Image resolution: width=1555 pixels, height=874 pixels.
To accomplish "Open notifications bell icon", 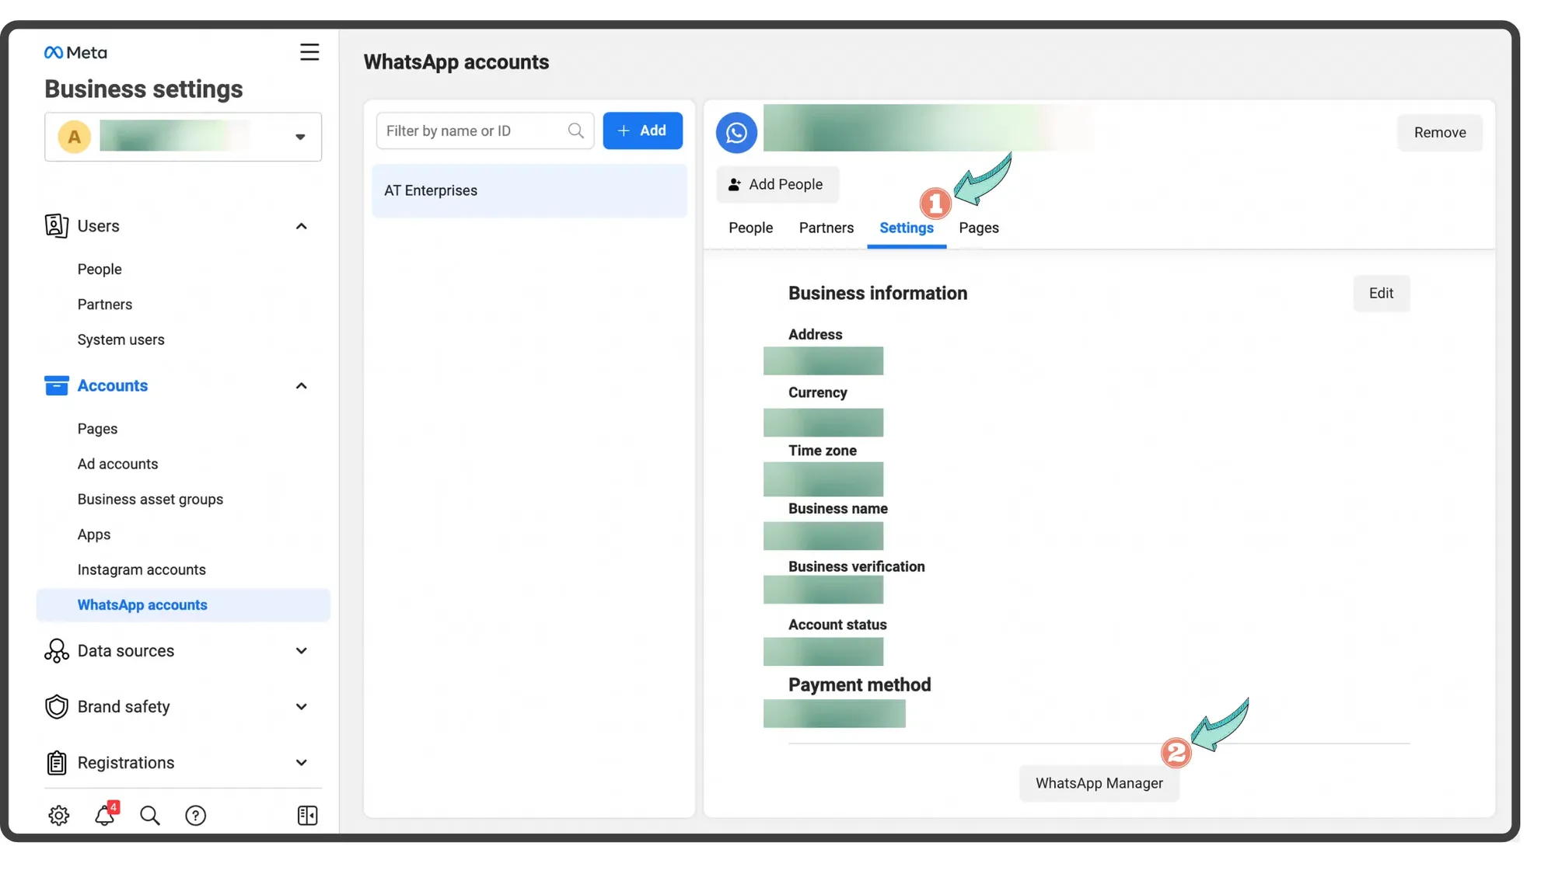I will (105, 815).
